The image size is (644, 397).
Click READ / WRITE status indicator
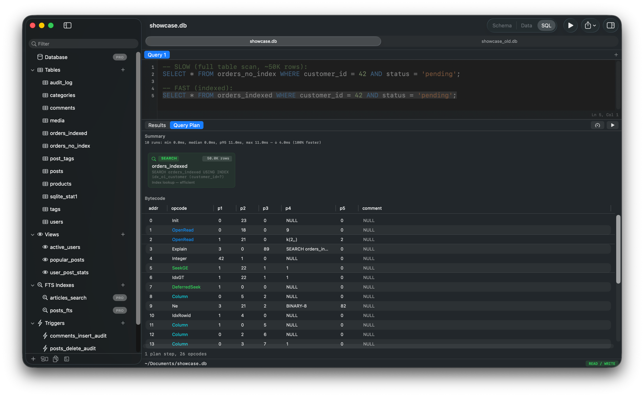(601, 364)
